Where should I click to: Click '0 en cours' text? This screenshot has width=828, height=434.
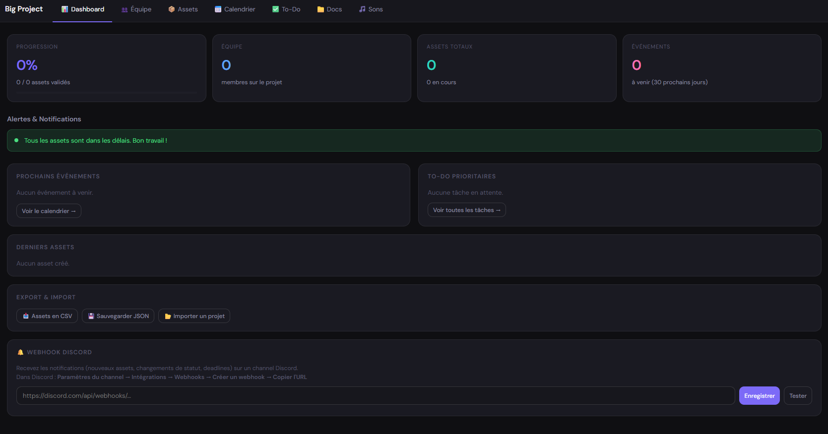pos(441,82)
